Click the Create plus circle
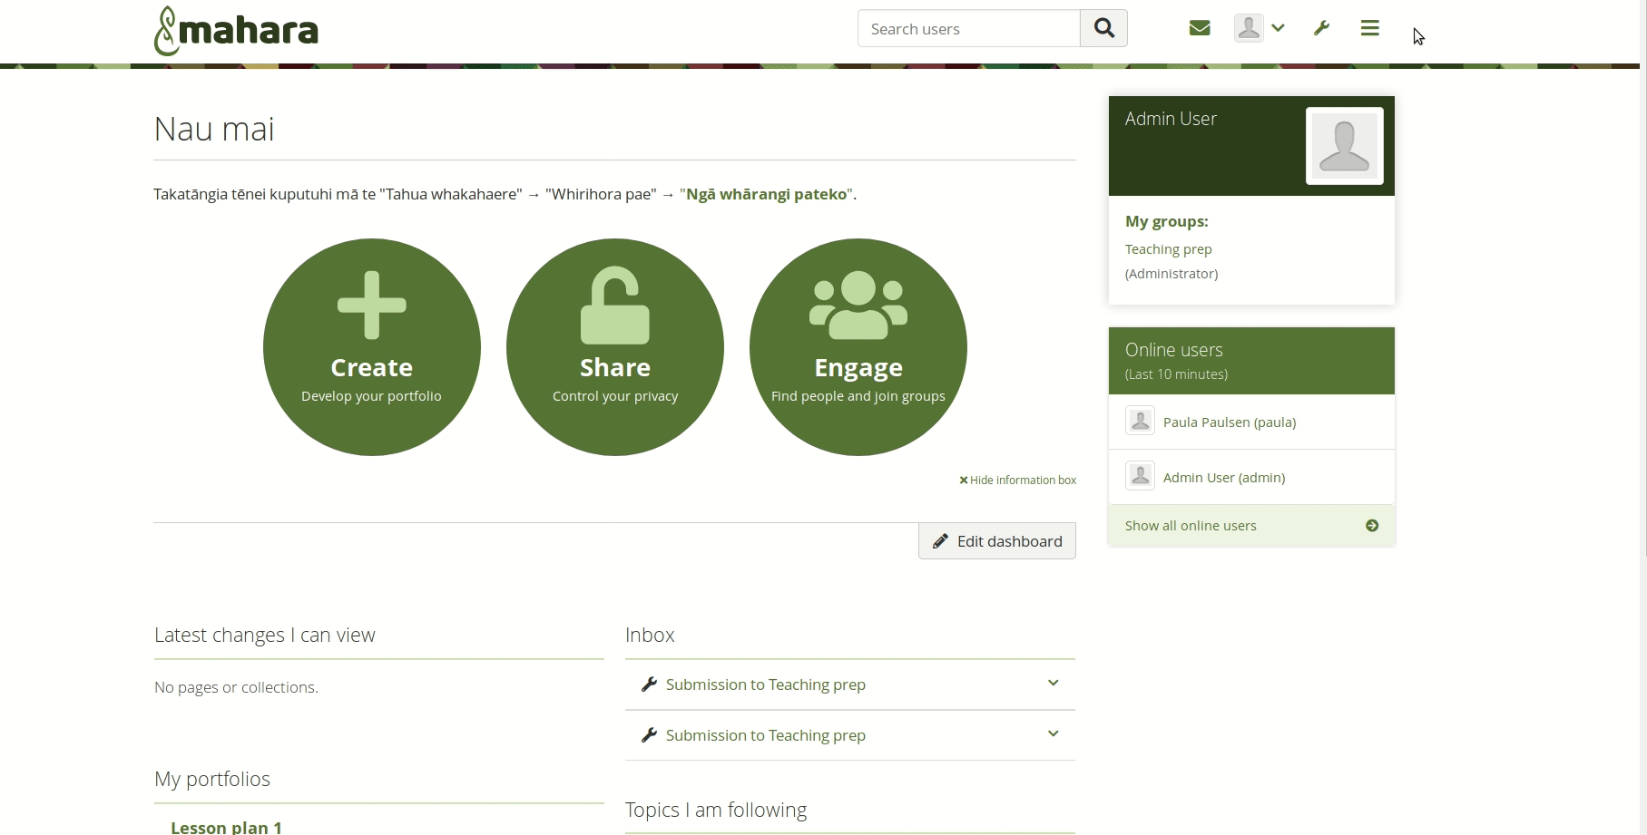The height and width of the screenshot is (835, 1647). pos(372,347)
